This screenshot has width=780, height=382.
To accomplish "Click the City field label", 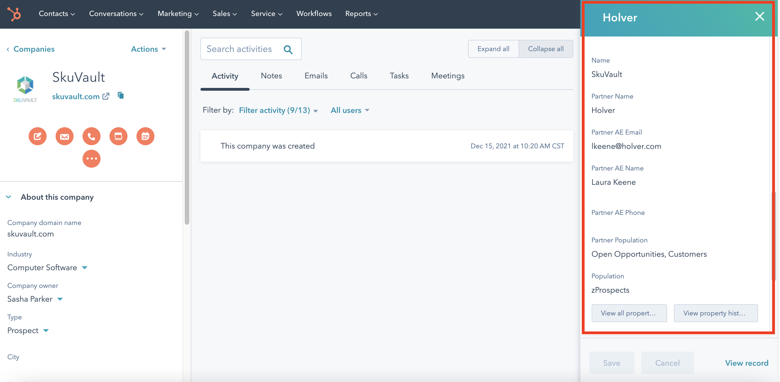I will click(13, 357).
